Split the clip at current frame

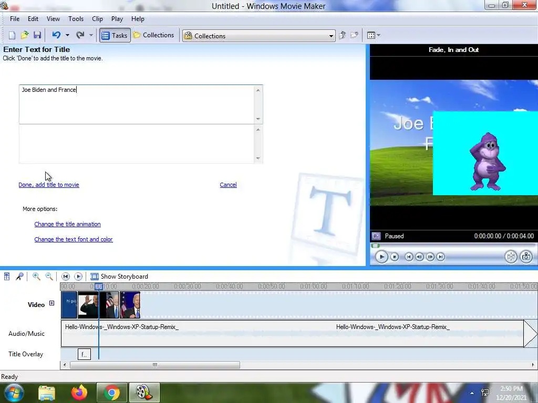tap(511, 257)
